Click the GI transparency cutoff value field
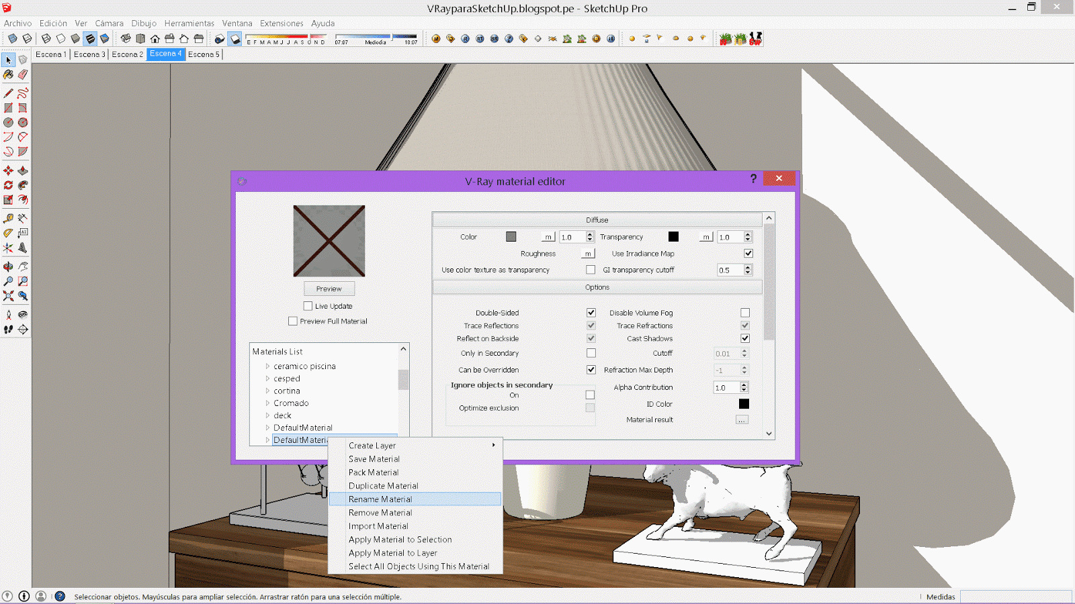The image size is (1075, 604). pyautogui.click(x=731, y=270)
